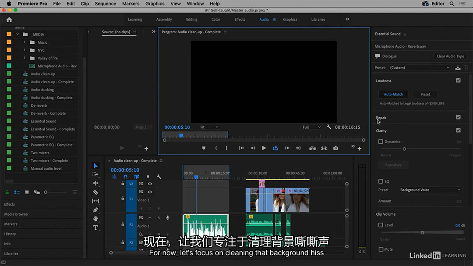This screenshot has height=266, width=473.
Task: Open the Graphics menu
Action: (155, 3)
